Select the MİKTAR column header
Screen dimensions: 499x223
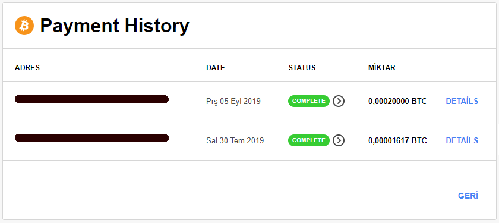[381, 68]
